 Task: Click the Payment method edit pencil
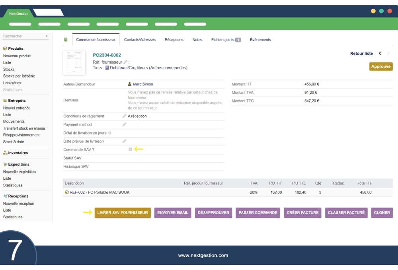click(x=124, y=124)
